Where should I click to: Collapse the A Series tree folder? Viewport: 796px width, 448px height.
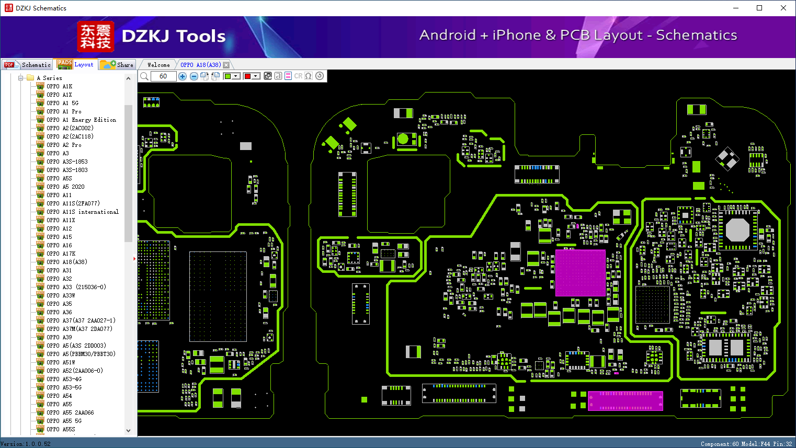21,78
